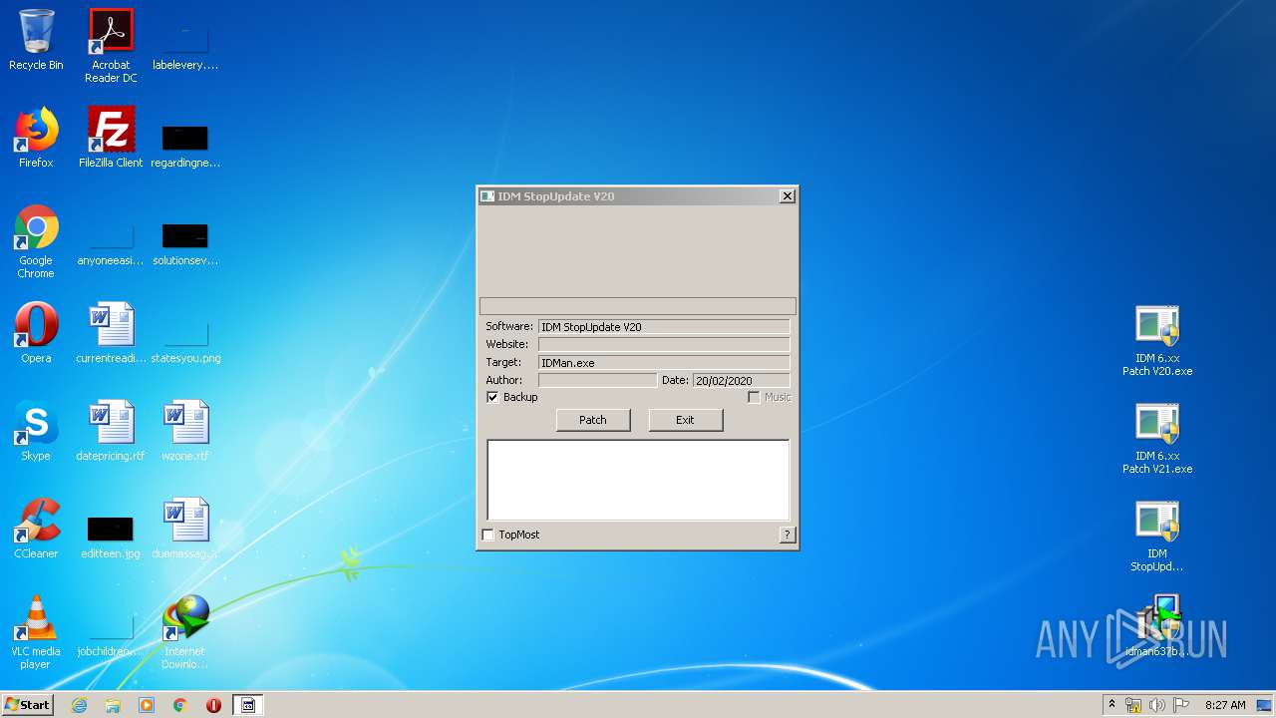Viewport: 1276px width, 718px height.
Task: Enable the TopMost checkbox
Action: 488,535
